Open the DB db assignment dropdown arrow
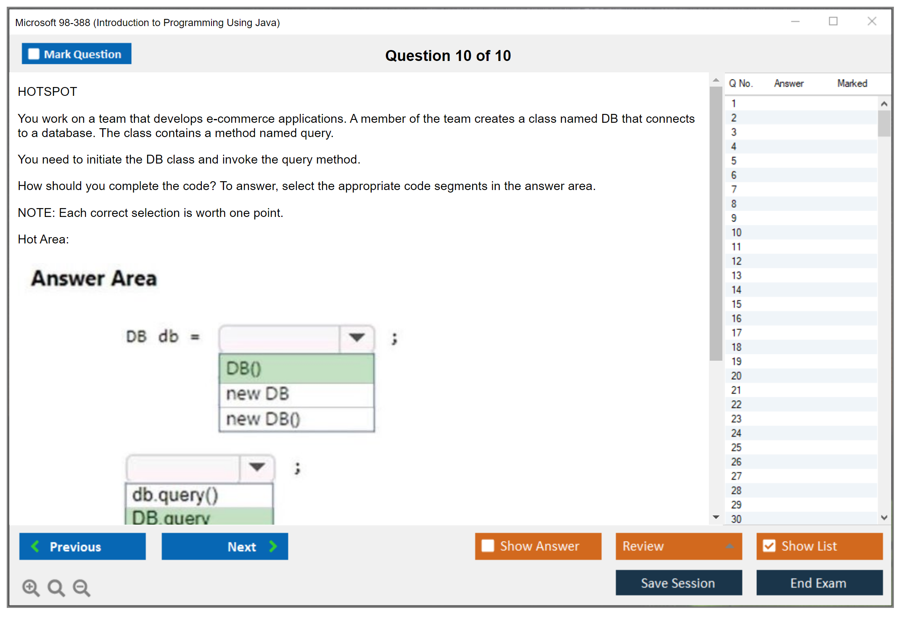The image size is (904, 618). [x=357, y=338]
